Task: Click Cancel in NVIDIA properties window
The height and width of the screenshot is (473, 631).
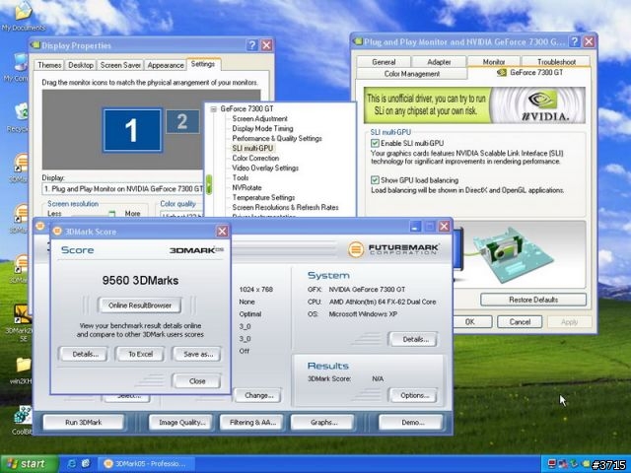Action: pos(520,322)
